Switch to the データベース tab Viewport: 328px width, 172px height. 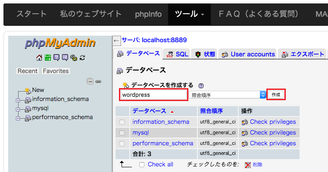pos(138,54)
